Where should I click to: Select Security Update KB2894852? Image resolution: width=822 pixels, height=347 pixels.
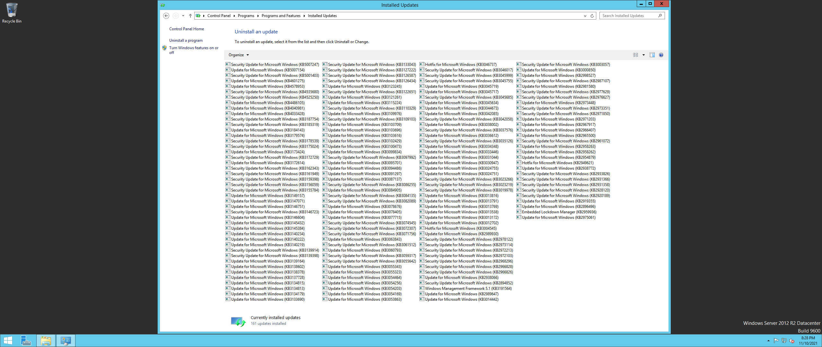coord(466,283)
